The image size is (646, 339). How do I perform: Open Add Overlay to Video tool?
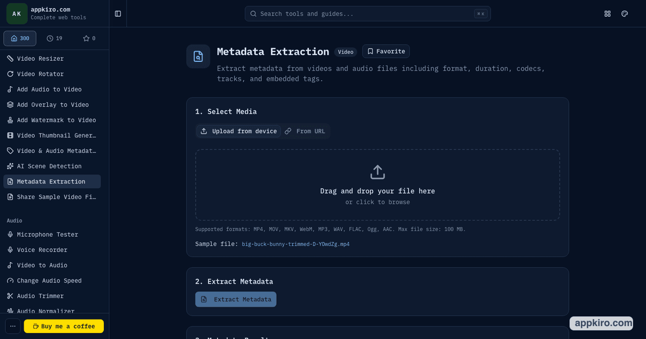coord(52,105)
